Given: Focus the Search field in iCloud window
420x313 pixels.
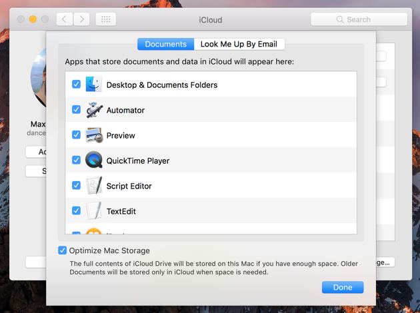Looking at the screenshot, I should click(359, 19).
